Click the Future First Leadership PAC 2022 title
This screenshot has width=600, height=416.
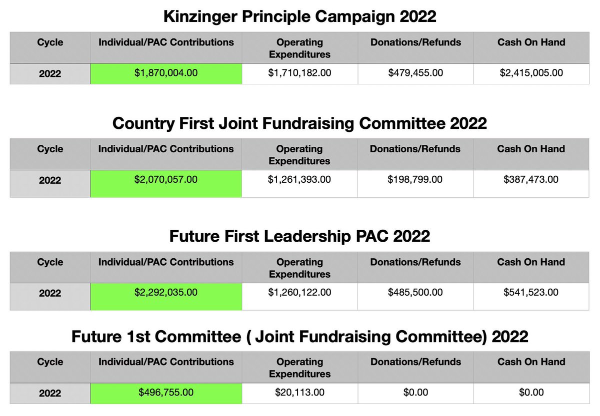[x=300, y=236]
